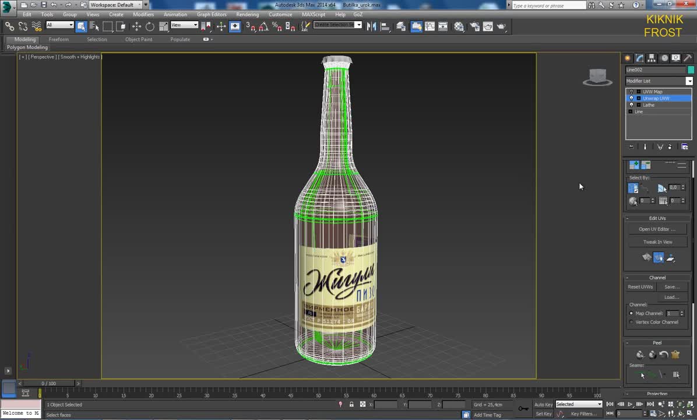Open the Modifiers menu
Viewport: 697px width, 420px height.
point(143,14)
